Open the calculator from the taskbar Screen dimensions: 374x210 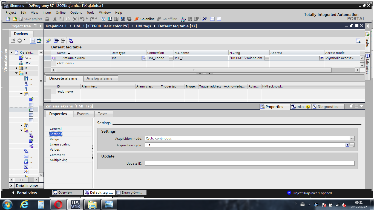coord(41,204)
